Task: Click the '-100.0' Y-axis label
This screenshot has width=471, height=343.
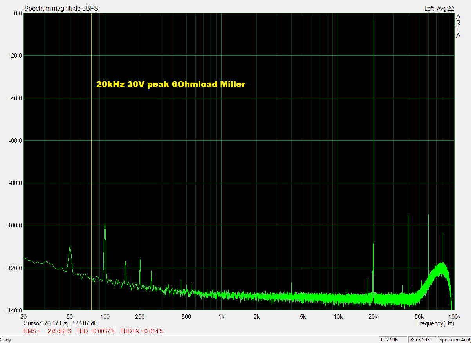Action: click(x=14, y=225)
